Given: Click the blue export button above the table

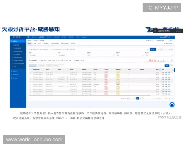Looking at the screenshot, I should pyautogui.click(x=167, y=66).
